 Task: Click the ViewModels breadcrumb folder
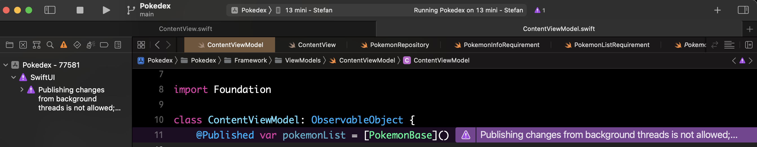(302, 61)
